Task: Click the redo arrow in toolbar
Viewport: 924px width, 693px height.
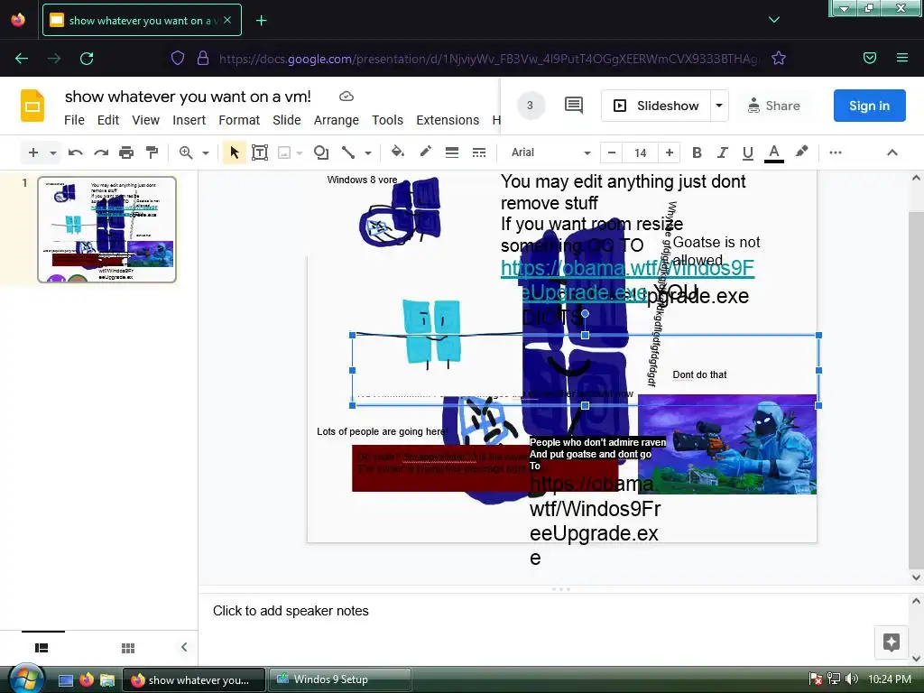Action: click(x=101, y=152)
